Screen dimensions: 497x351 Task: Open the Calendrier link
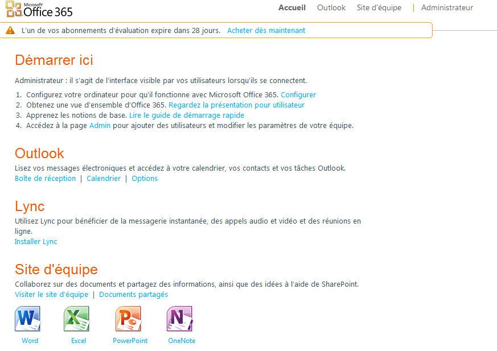(x=104, y=179)
